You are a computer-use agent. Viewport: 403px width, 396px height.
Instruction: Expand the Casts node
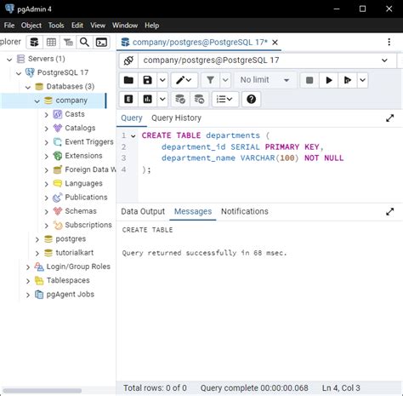(x=46, y=115)
